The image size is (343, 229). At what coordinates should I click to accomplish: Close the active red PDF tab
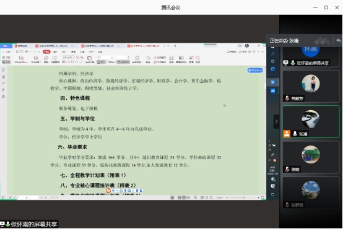(x=168, y=46)
